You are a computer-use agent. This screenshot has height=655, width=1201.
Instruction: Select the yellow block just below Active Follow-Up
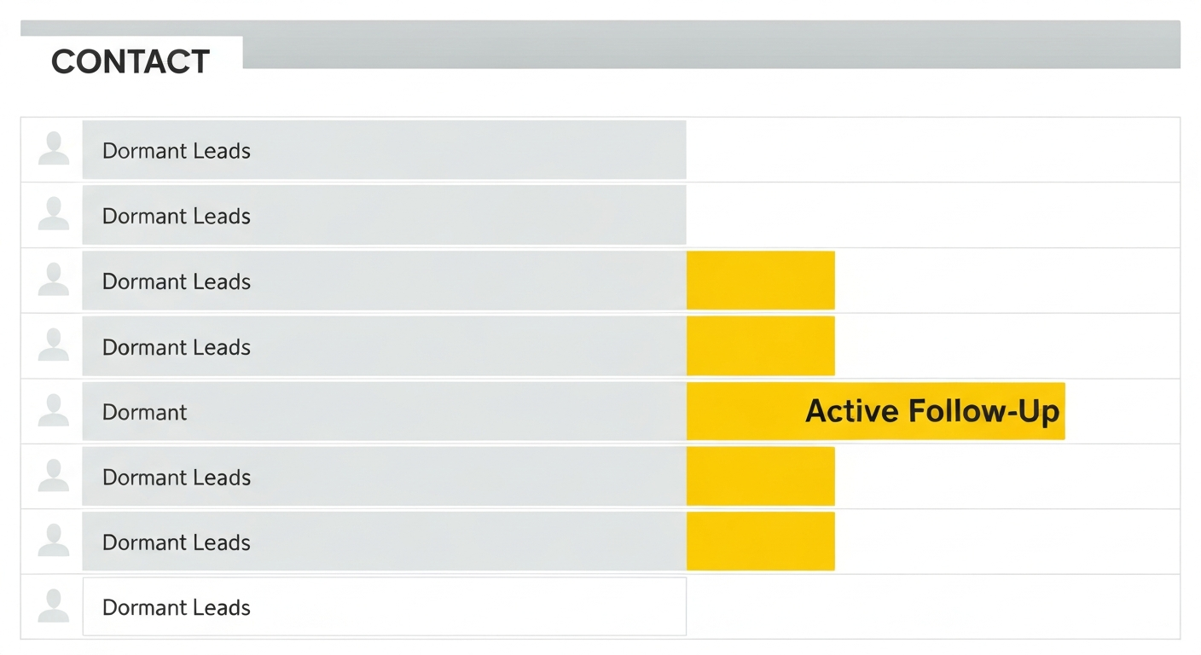[761, 476]
